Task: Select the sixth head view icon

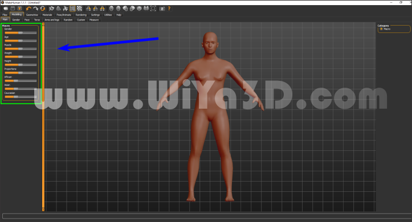Action: [x=146, y=9]
